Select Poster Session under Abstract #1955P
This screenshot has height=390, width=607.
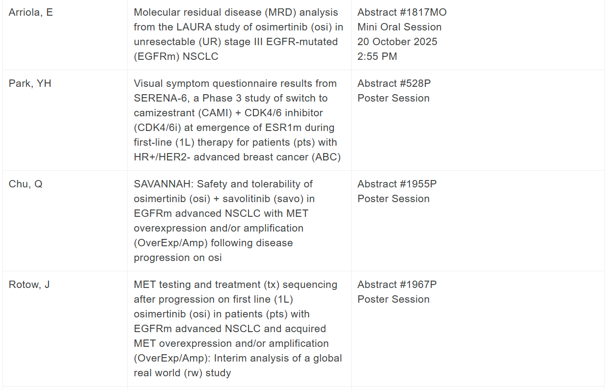click(393, 199)
